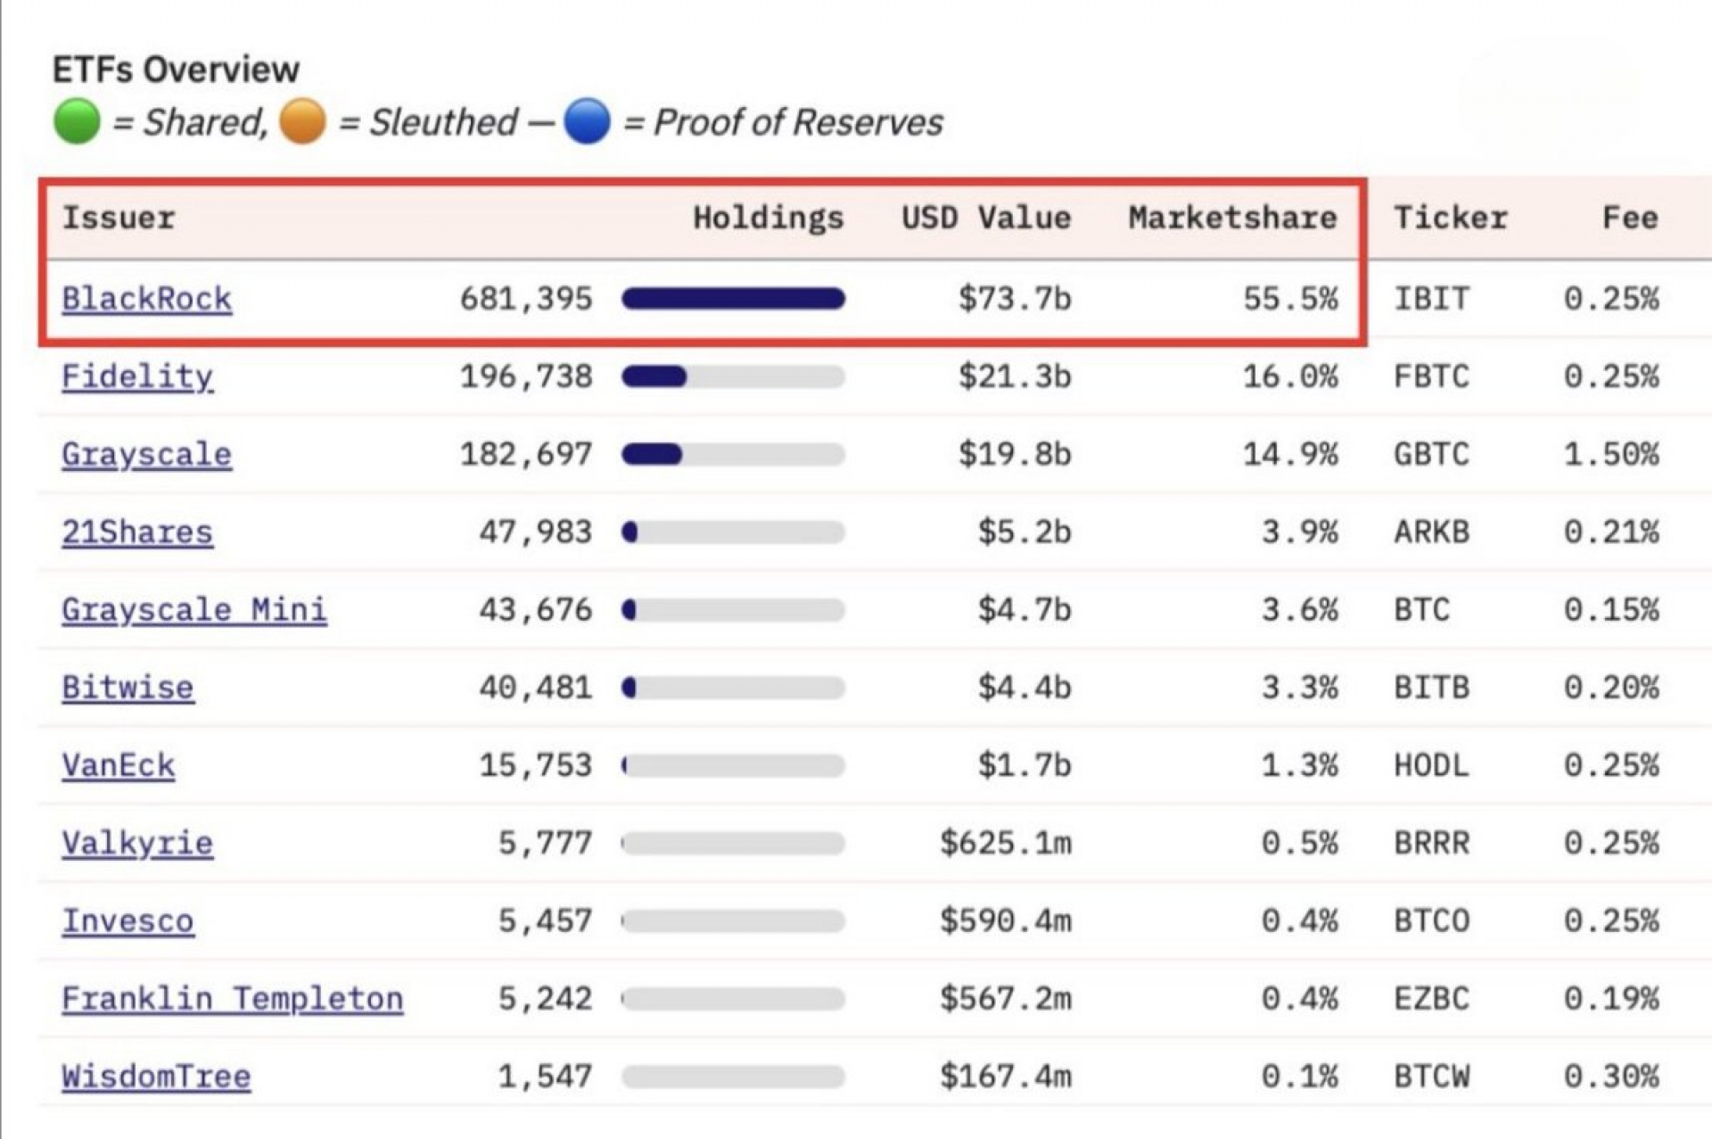Click the $73.7b USD value
Screen dimensions: 1712x1139
(x=1015, y=299)
